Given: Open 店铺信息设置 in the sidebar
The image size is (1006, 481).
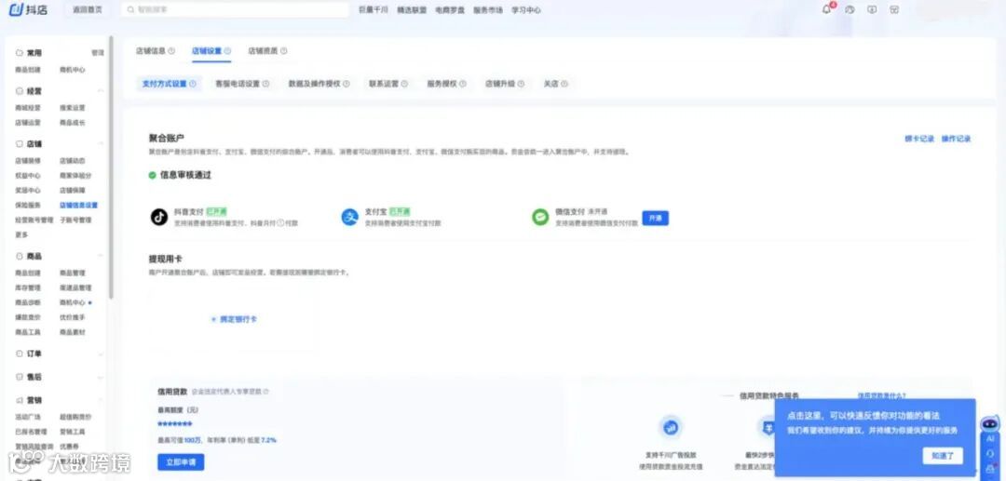Looking at the screenshot, I should tap(79, 206).
